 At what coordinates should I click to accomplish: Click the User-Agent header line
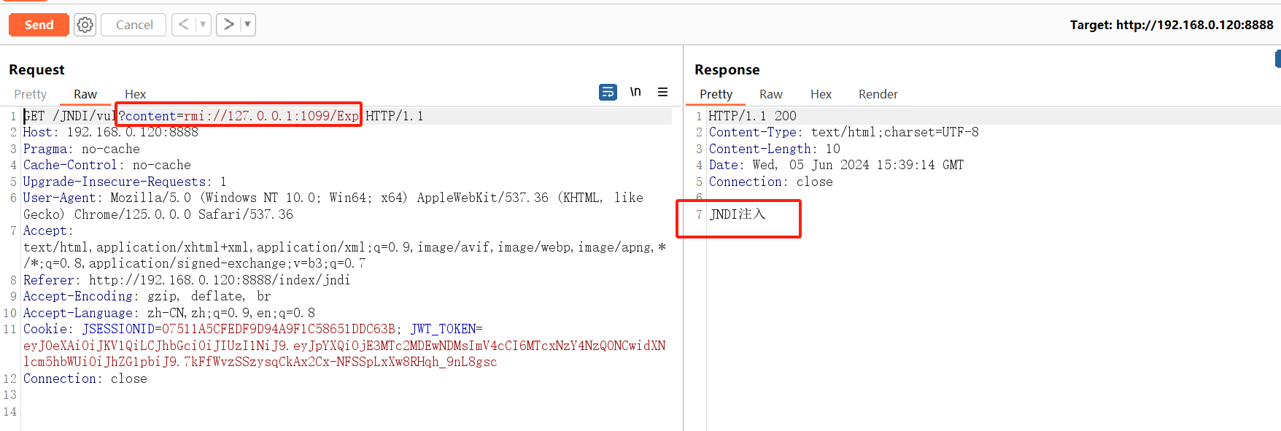[333, 206]
